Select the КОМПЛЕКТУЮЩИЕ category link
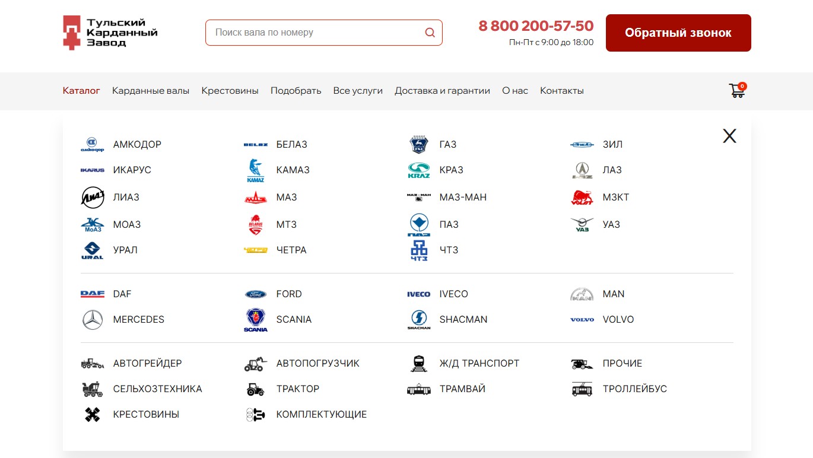This screenshot has width=813, height=458. click(321, 415)
